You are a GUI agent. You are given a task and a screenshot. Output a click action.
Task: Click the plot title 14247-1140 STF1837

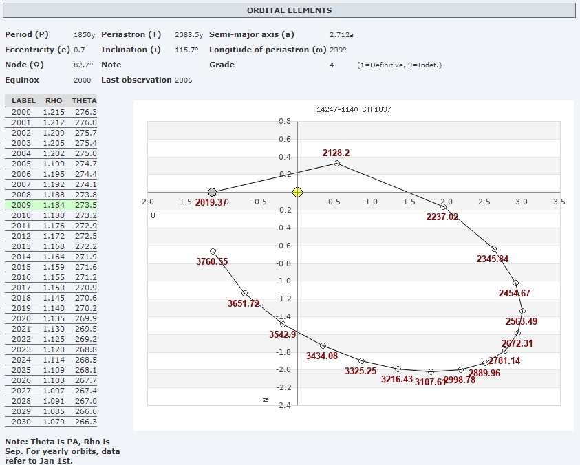pos(353,109)
